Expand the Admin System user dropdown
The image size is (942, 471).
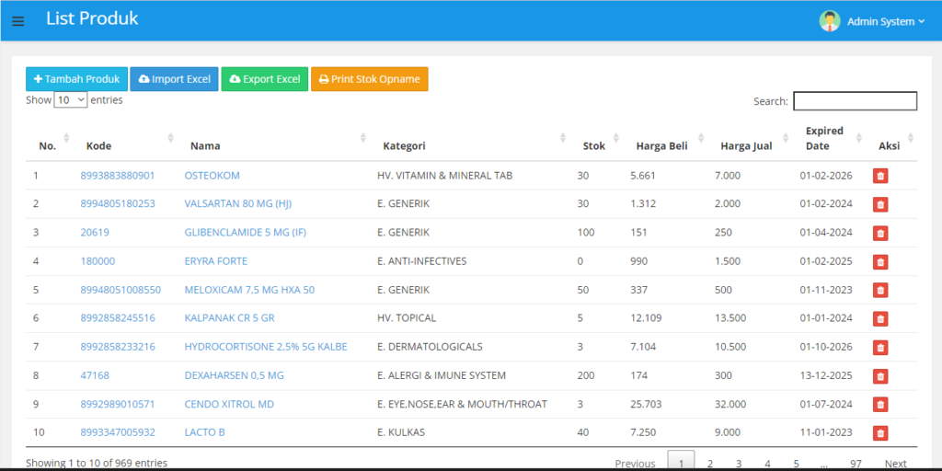click(x=885, y=21)
